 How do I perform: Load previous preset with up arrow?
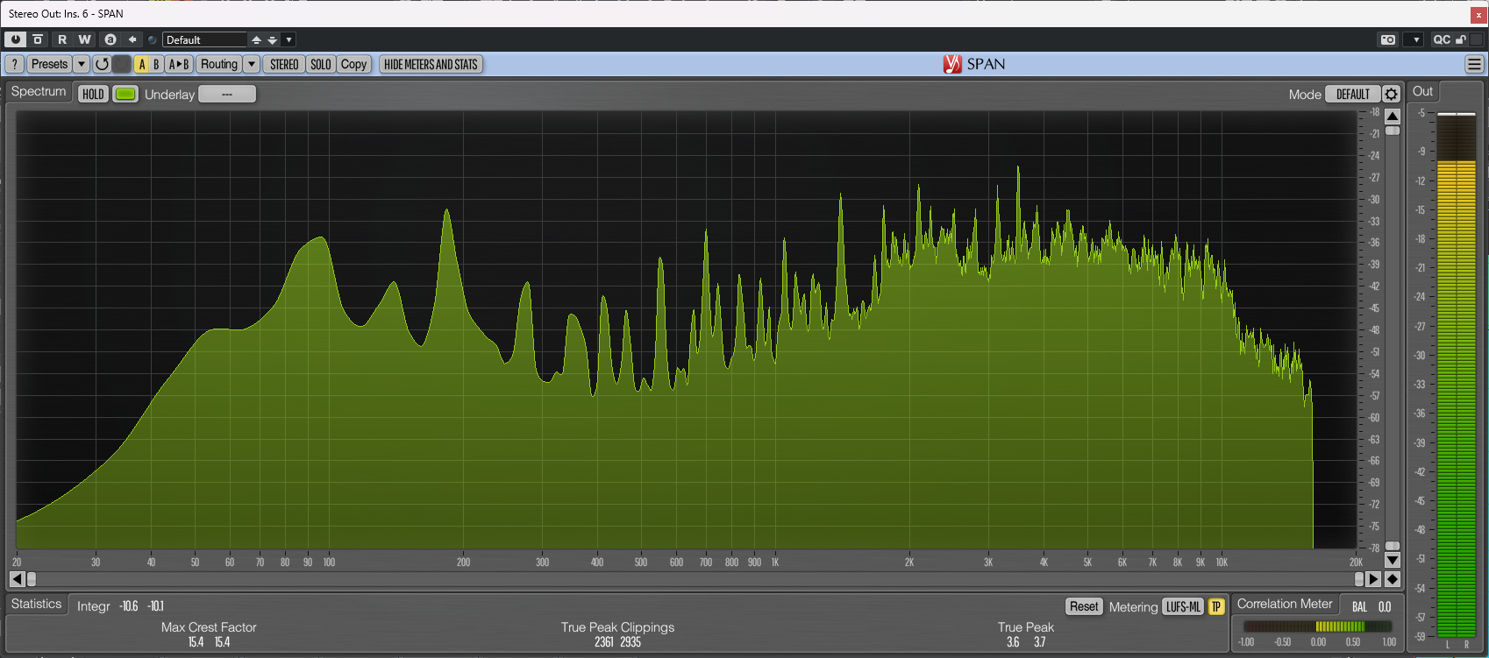[256, 39]
